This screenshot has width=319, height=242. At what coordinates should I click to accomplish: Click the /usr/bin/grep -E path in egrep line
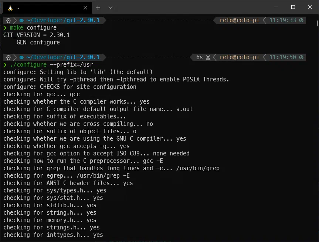101,176
